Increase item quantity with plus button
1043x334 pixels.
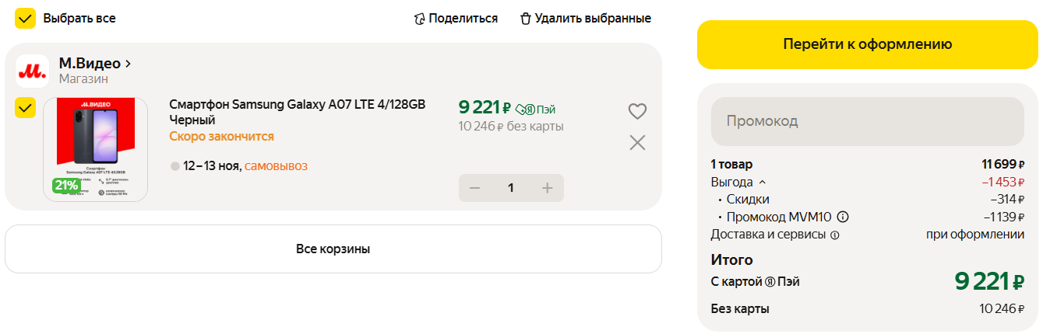[547, 188]
